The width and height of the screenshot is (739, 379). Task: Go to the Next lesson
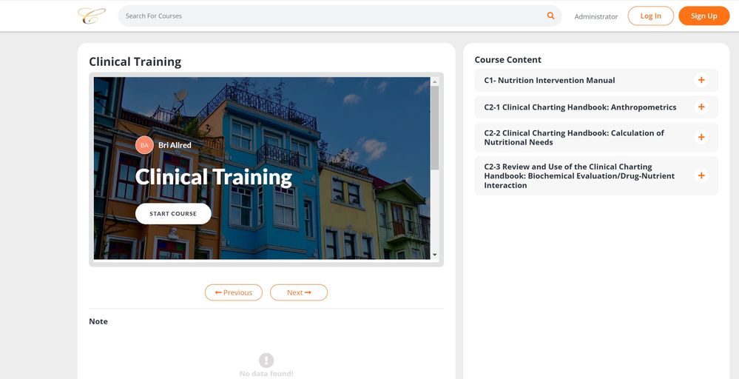299,292
